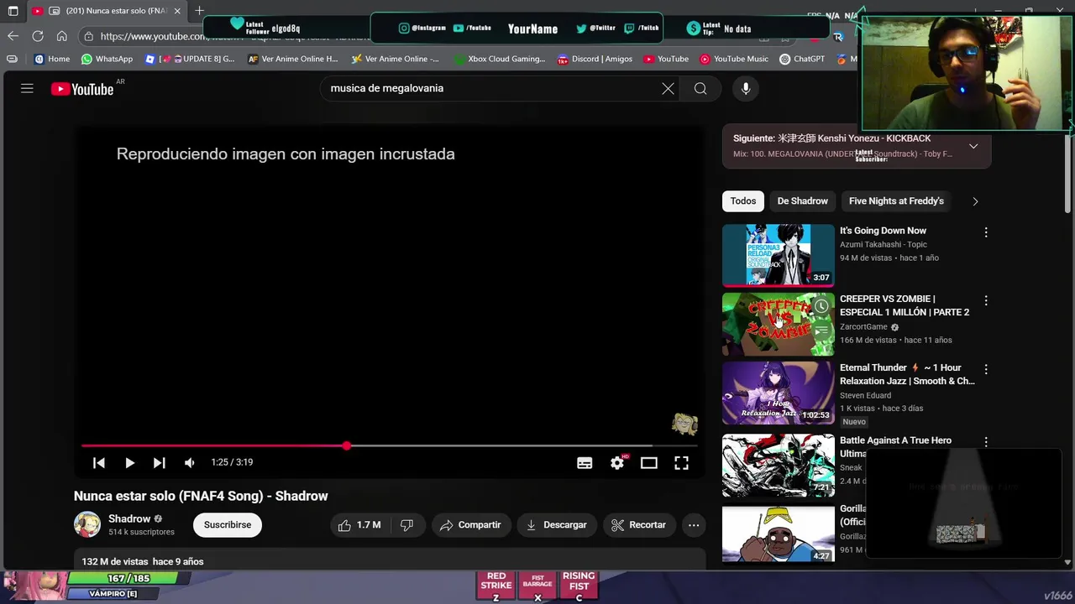This screenshot has height=604, width=1075.
Task: Skip to previous video in player
Action: (98, 462)
